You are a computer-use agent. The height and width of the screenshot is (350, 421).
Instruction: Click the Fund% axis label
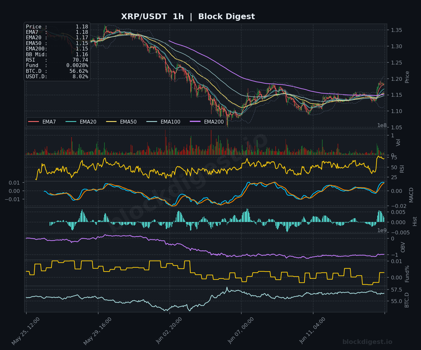click(x=407, y=274)
